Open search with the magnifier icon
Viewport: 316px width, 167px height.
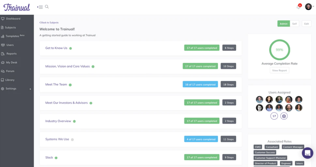(x=47, y=7)
